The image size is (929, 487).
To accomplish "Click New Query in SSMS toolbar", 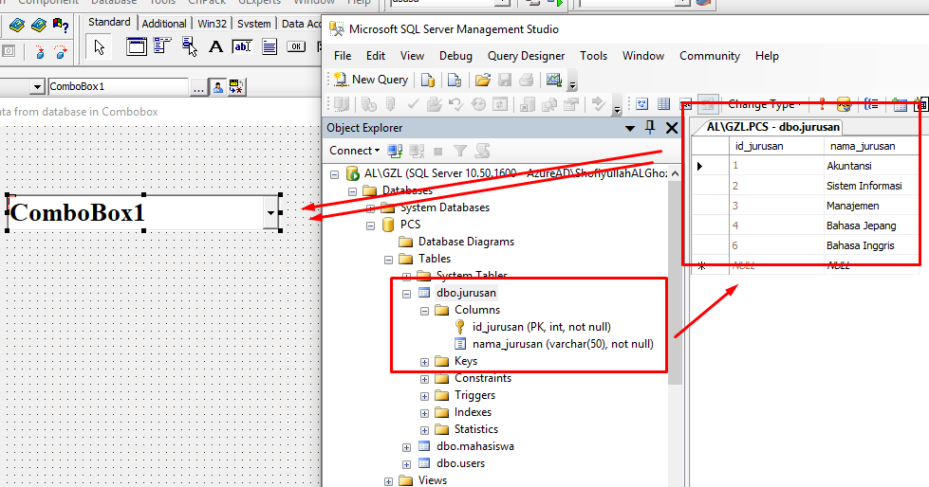I will pyautogui.click(x=371, y=80).
